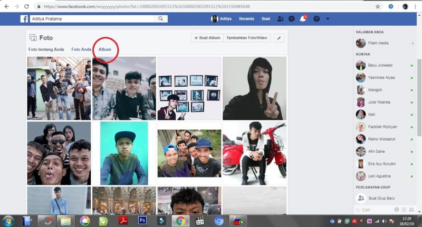Open Adobe Acrobat from the taskbar
Image resolution: width=422 pixels, height=227 pixels.
pyautogui.click(x=123, y=221)
